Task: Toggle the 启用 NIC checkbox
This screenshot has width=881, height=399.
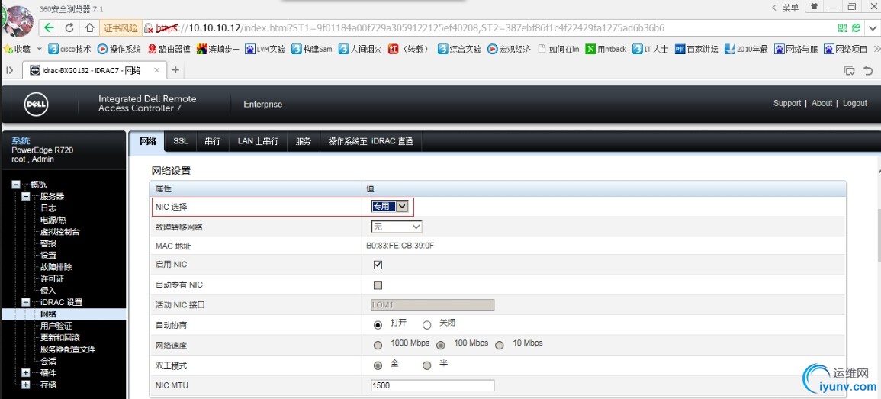Action: (378, 265)
